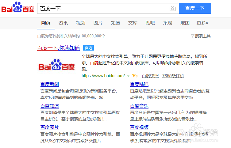Click the funnel icon beside 搜索工具
This screenshot has height=148, width=231.
[192, 36]
